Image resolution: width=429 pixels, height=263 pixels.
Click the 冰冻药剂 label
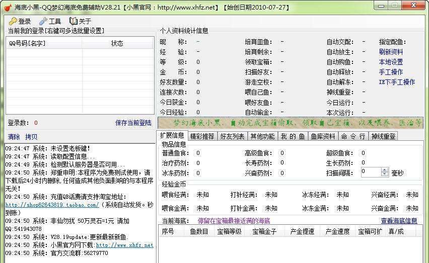[x=175, y=173]
